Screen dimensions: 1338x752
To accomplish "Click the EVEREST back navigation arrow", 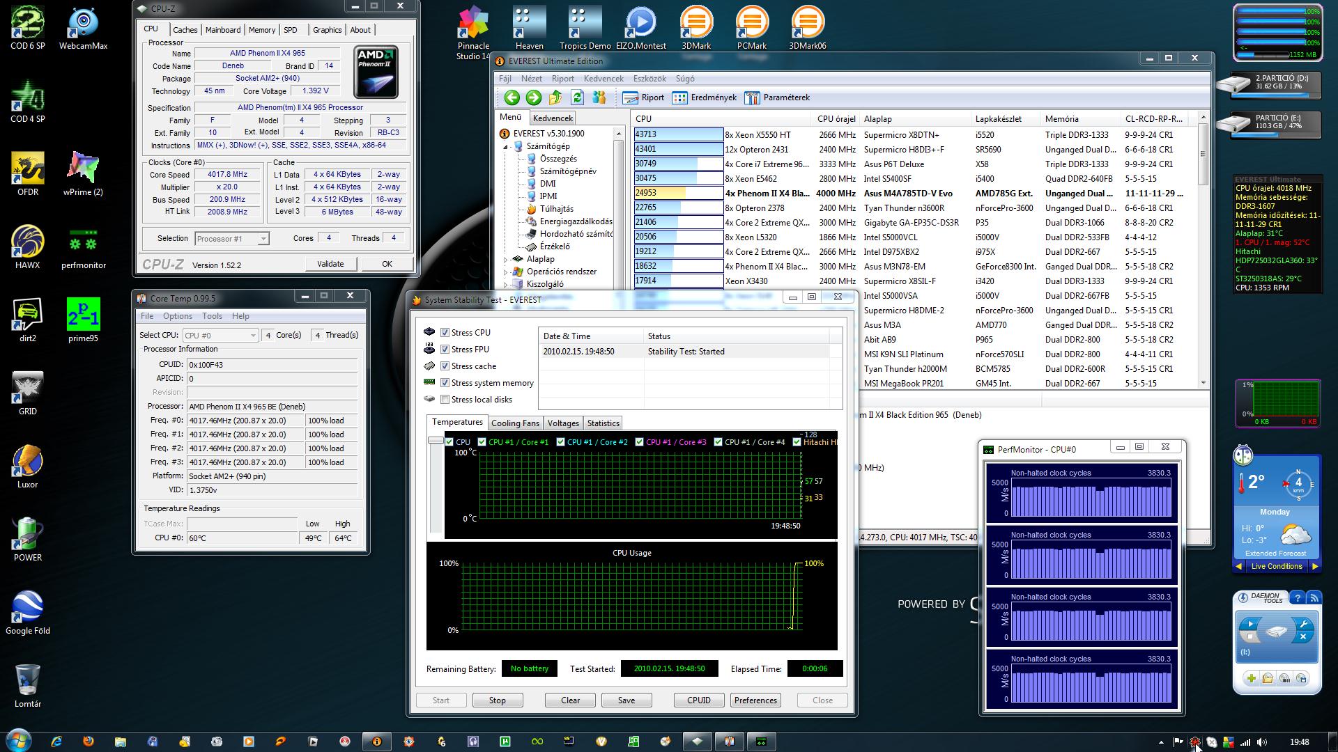I will point(512,97).
